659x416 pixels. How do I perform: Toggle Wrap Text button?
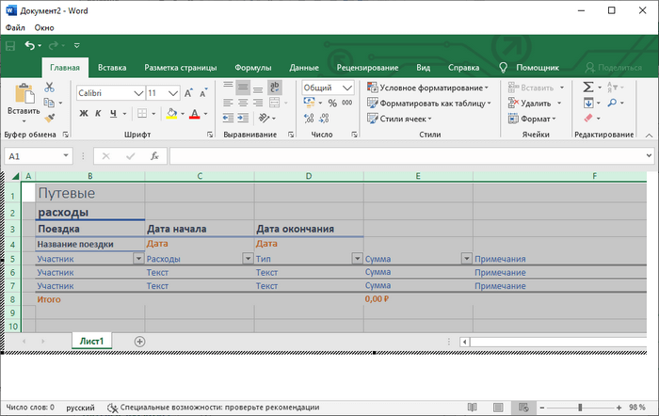click(x=275, y=87)
